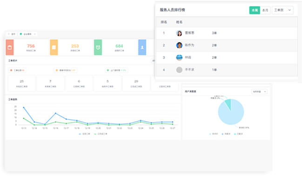Click the green alarm clock icon beside 684
Screen dimensions: 302x176
pyautogui.click(x=98, y=47)
